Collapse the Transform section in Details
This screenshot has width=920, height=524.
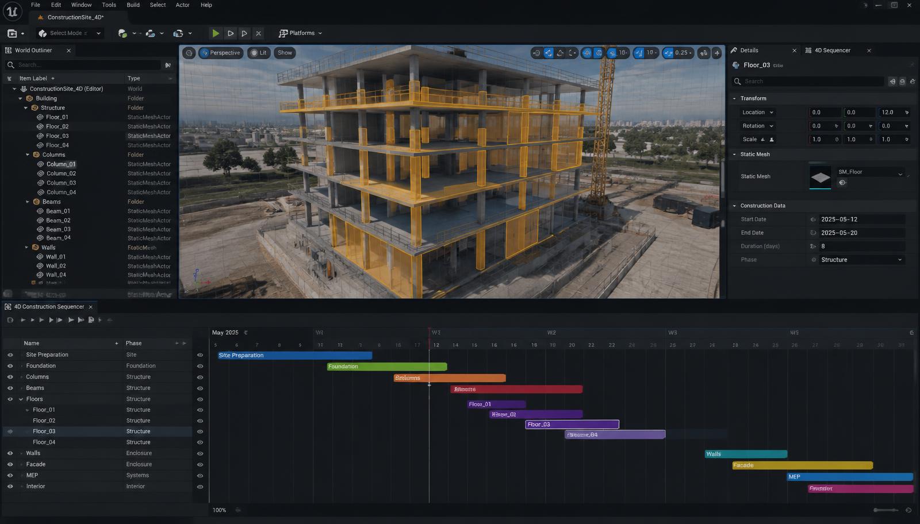click(734, 99)
